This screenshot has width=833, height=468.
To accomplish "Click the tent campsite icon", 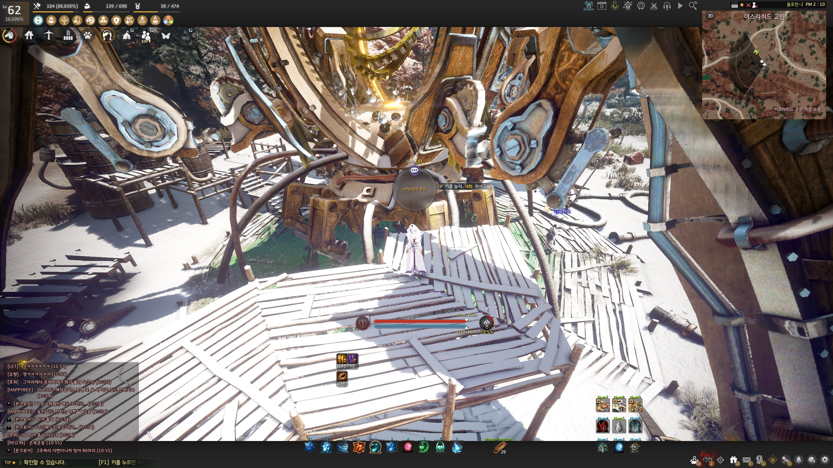I will point(127,35).
